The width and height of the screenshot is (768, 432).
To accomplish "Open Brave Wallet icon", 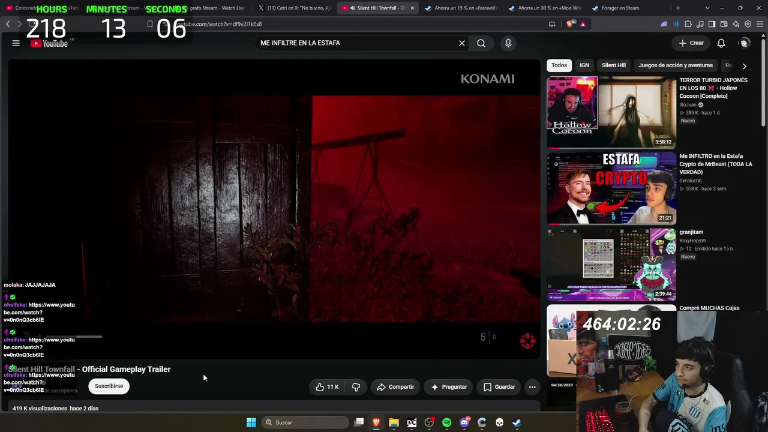I will coord(724,24).
